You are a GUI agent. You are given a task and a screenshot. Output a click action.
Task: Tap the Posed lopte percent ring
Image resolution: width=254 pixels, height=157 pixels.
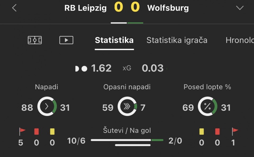click(x=207, y=107)
